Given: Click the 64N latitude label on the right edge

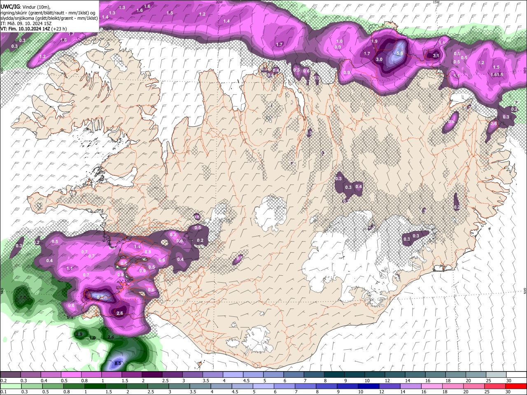Looking at the screenshot, I should pos(525,290).
